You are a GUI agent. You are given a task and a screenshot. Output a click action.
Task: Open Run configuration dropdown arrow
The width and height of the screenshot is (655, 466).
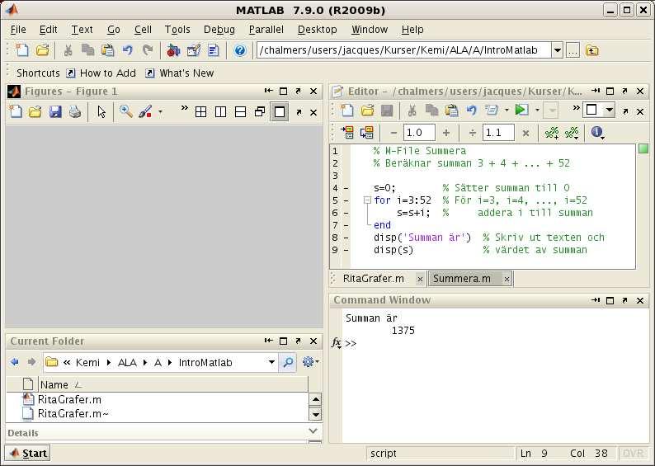(537, 111)
